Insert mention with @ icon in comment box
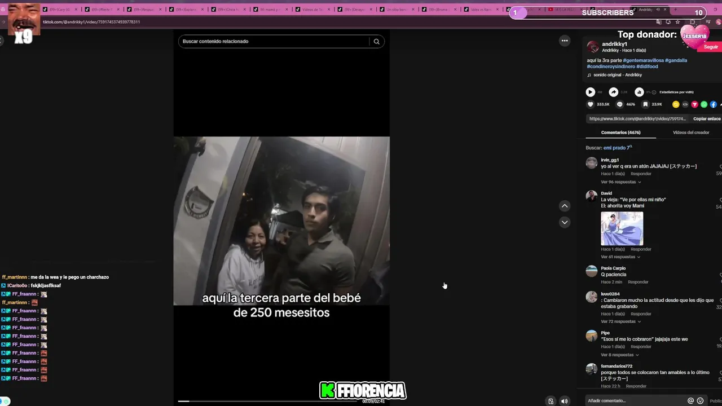722x406 pixels. (x=690, y=400)
